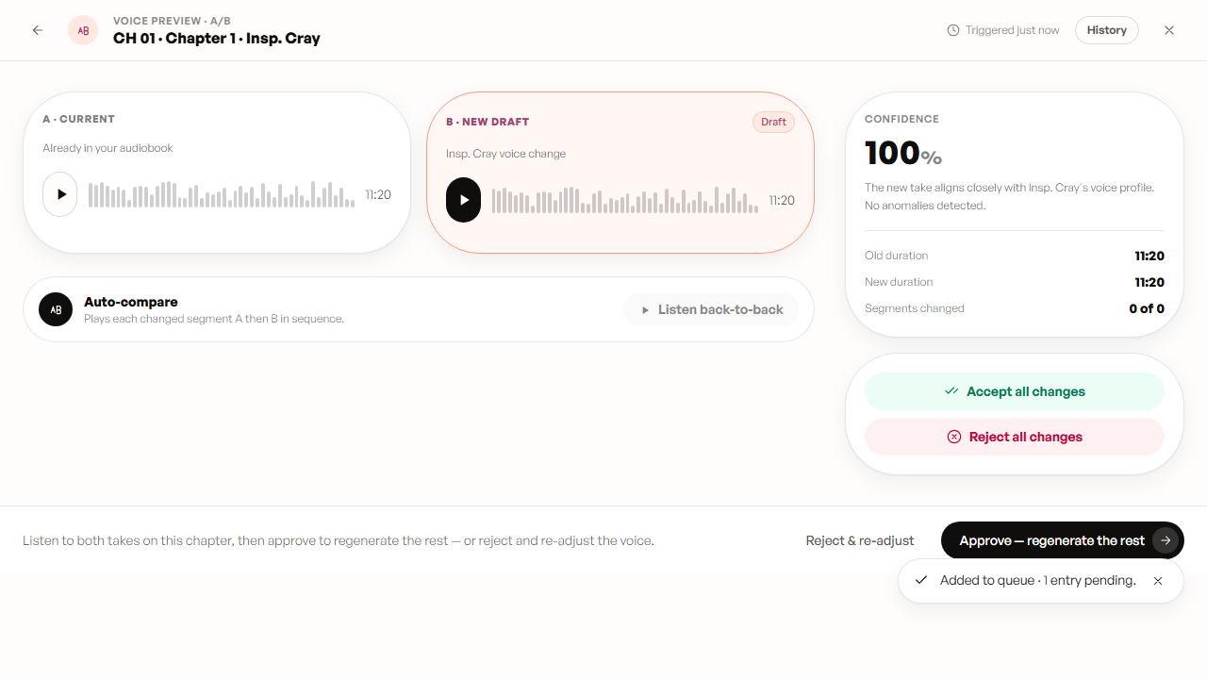Click the New duration 11:20 value
This screenshot has height=679, width=1207.
1149,282
